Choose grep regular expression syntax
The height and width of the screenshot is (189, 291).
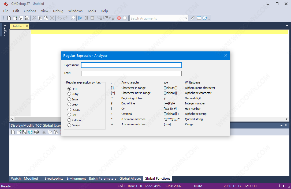(73, 104)
